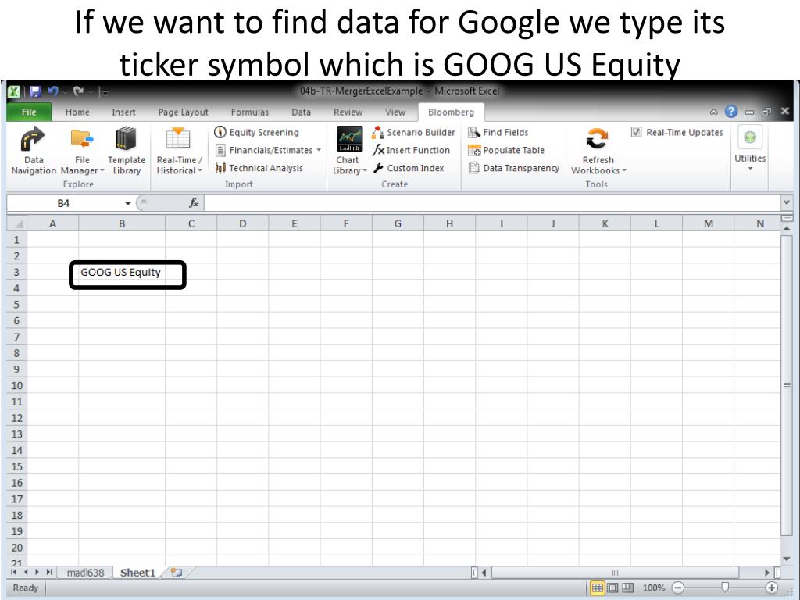The width and height of the screenshot is (800, 600).
Task: Switch to the Formulas tab
Action: 249,112
